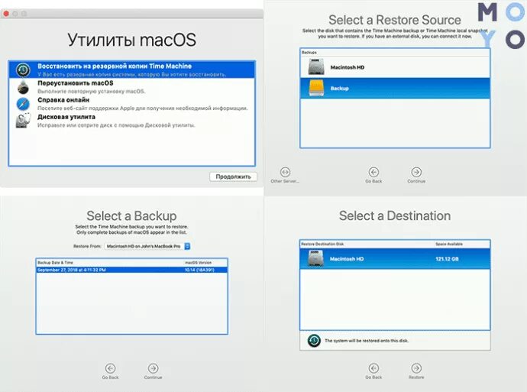Screen dimensions: 527x392
Task: Click the Restore Destination Disk column header
Action: point(322,244)
